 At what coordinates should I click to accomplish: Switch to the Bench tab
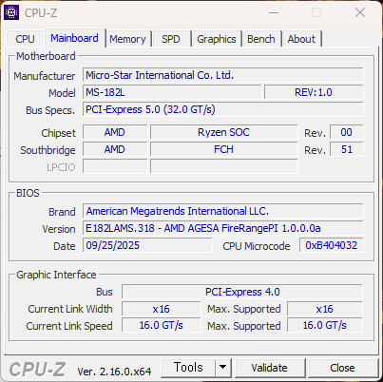tap(261, 39)
